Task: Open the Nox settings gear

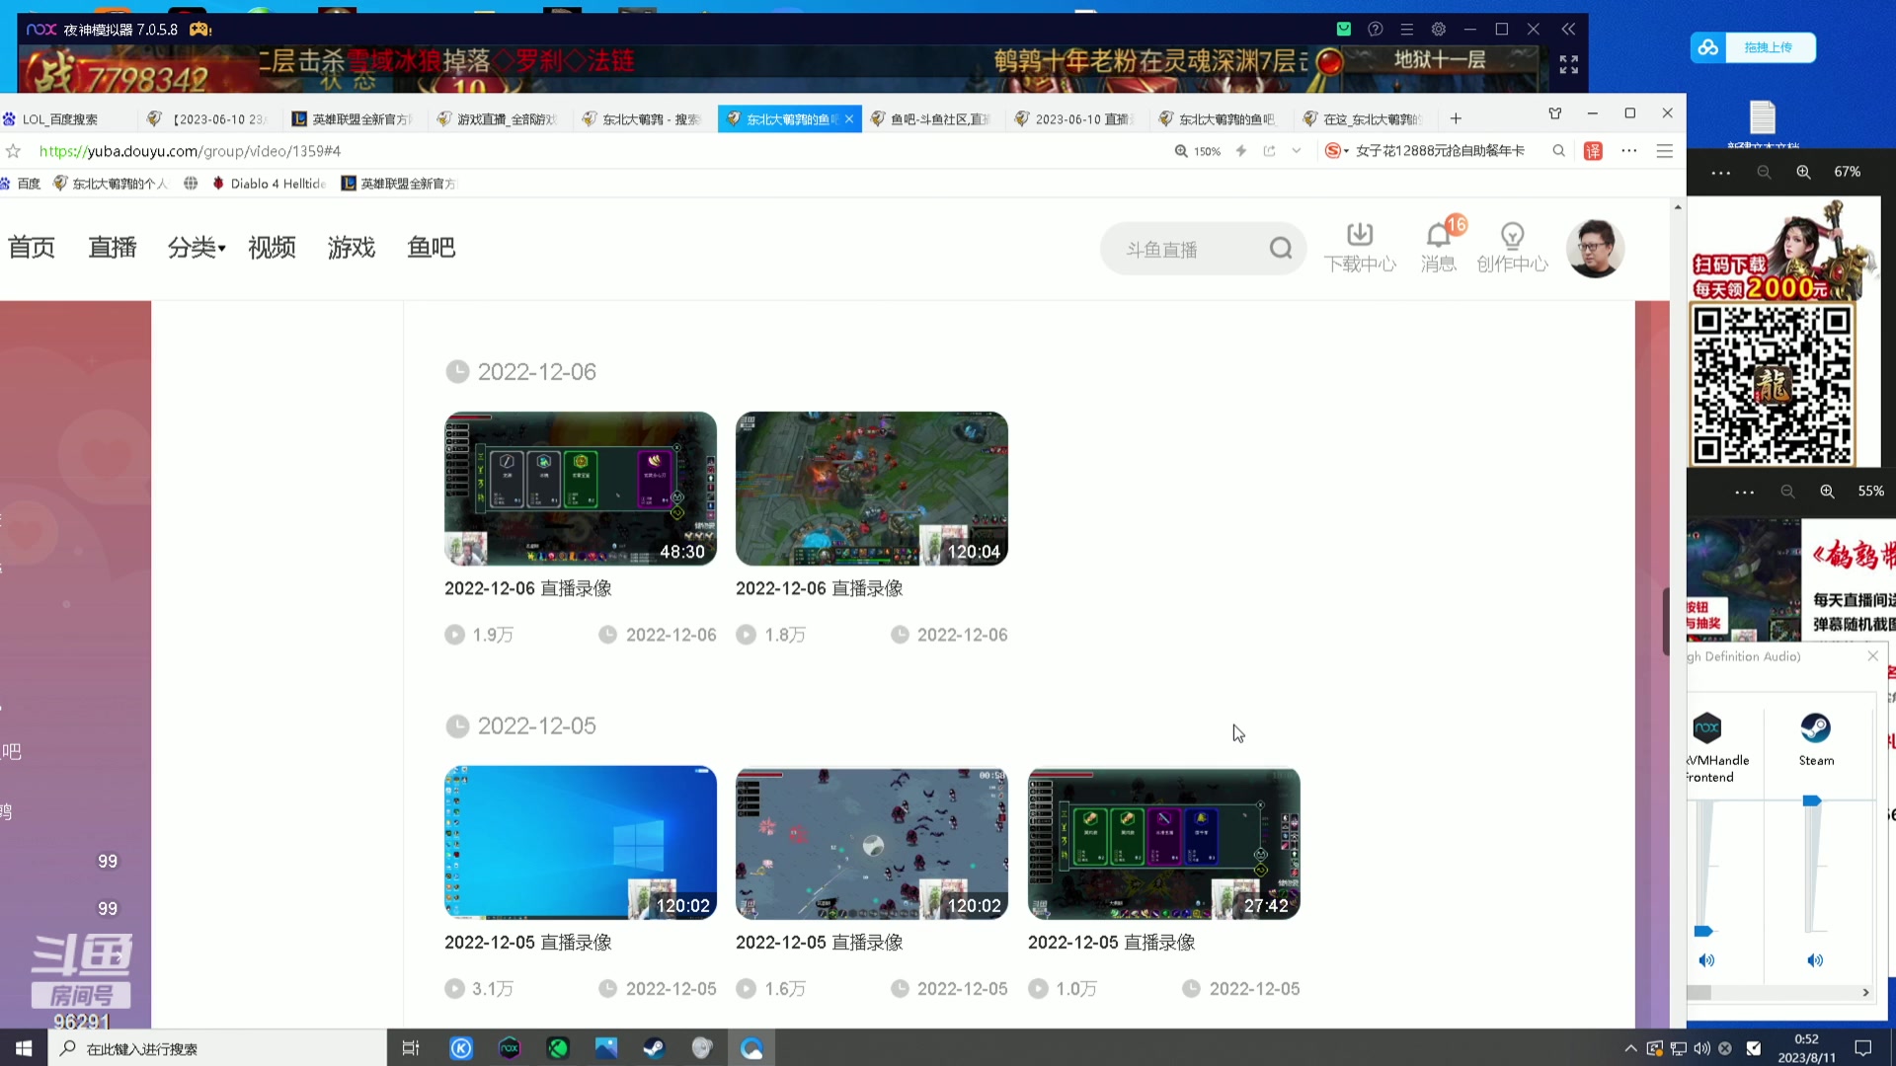Action: coord(1438,29)
